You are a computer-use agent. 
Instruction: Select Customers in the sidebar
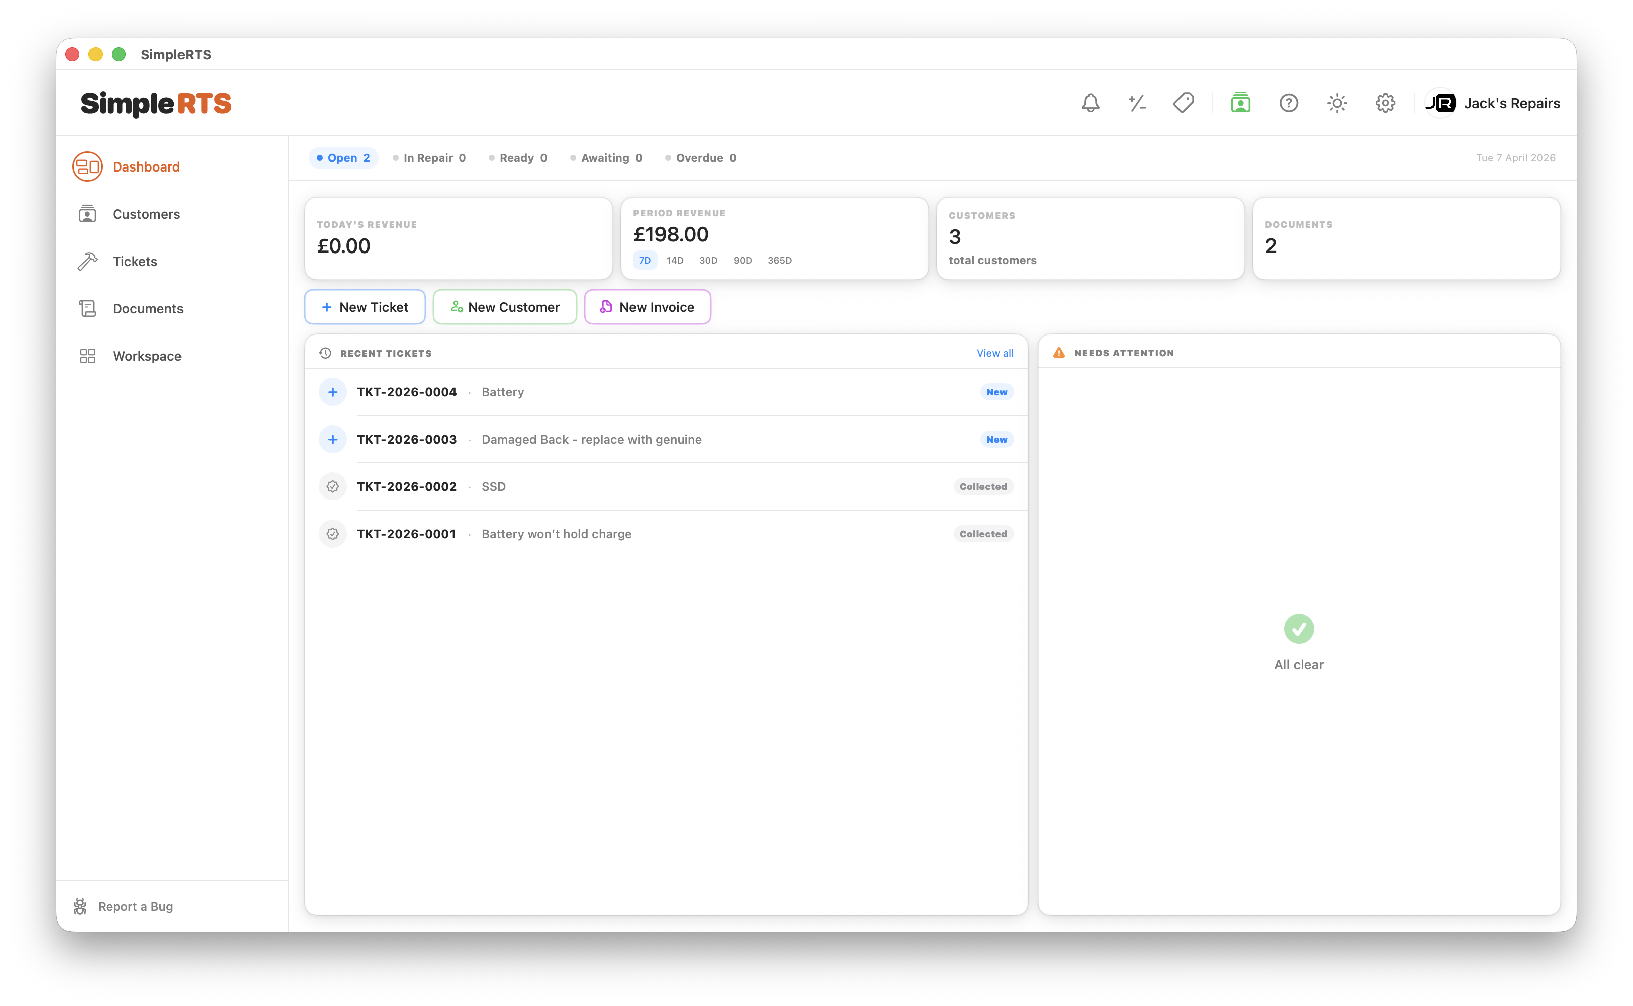point(146,214)
